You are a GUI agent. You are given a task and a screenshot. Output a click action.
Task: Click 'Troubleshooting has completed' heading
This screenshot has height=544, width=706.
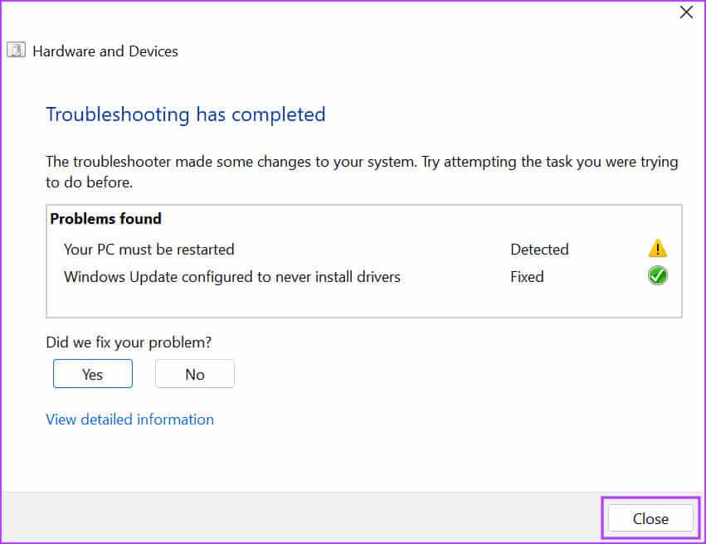(186, 114)
